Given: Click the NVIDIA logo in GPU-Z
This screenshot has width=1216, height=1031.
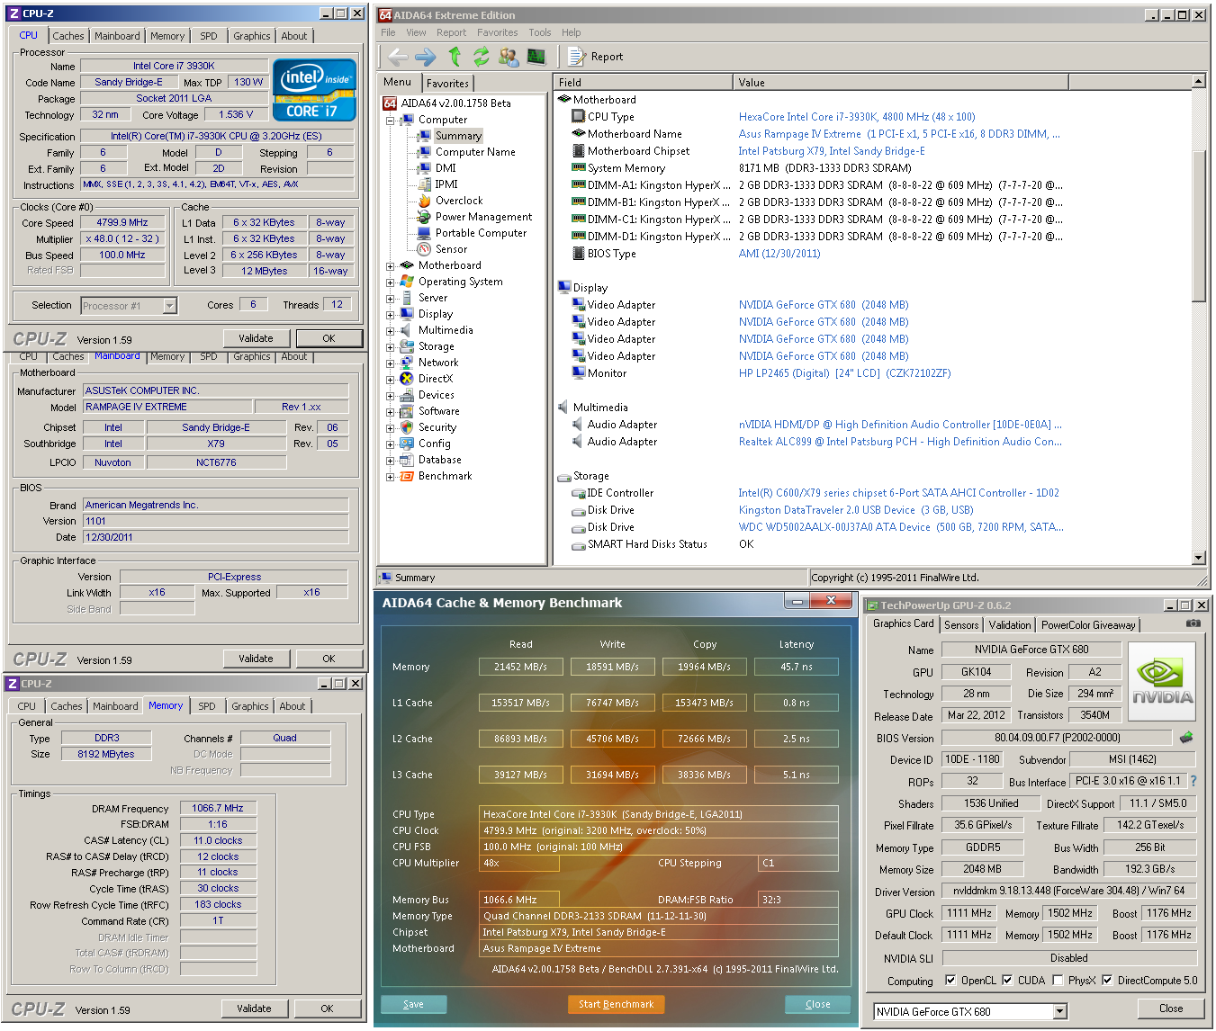Looking at the screenshot, I should tap(1162, 681).
